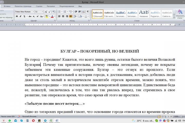Image resolution: width=185 pixels, height=123 pixels.
Task: Switch to print layout view
Action: pyautogui.click(x=159, y=117)
